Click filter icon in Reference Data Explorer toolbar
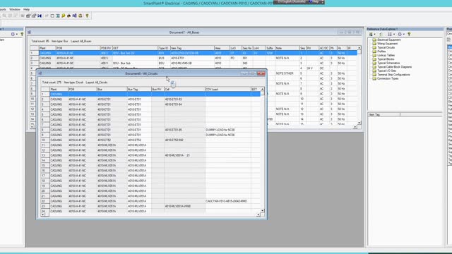The width and height of the screenshot is (452, 254). click(x=409, y=35)
